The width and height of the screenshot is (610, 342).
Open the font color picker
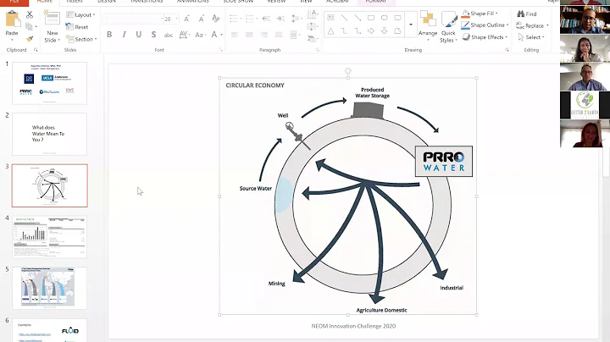coord(216,35)
